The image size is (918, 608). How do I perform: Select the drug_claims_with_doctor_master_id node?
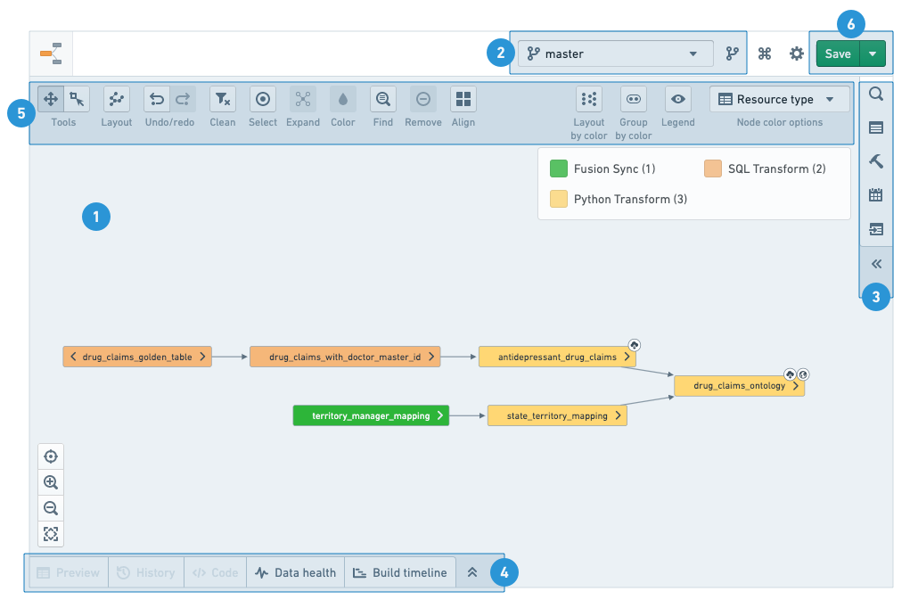tap(345, 357)
